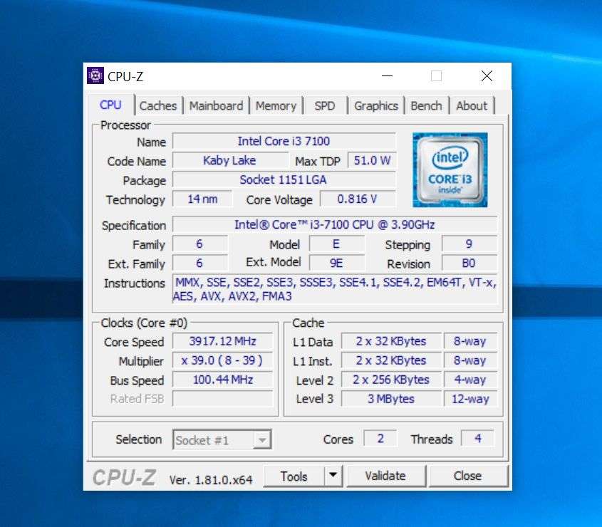Image resolution: width=602 pixels, height=527 pixels.
Task: Click the Core Speed value 3917.12 MHz
Action: click(x=223, y=341)
